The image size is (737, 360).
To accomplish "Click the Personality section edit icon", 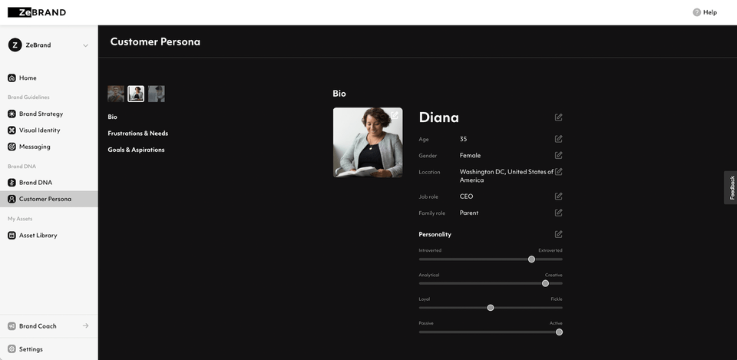I will [558, 234].
